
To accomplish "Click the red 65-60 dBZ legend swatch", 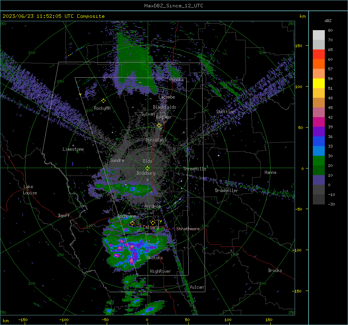I will (319, 54).
